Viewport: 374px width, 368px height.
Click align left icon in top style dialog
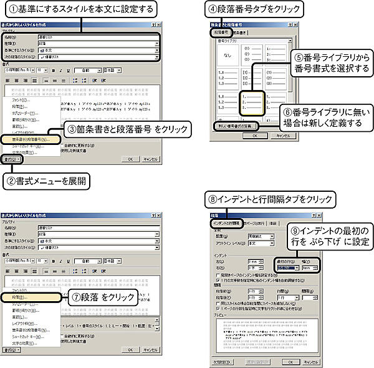pos(7,81)
